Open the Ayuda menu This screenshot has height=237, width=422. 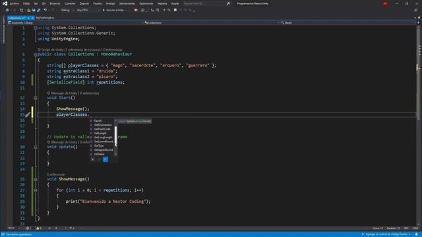coord(175,3)
